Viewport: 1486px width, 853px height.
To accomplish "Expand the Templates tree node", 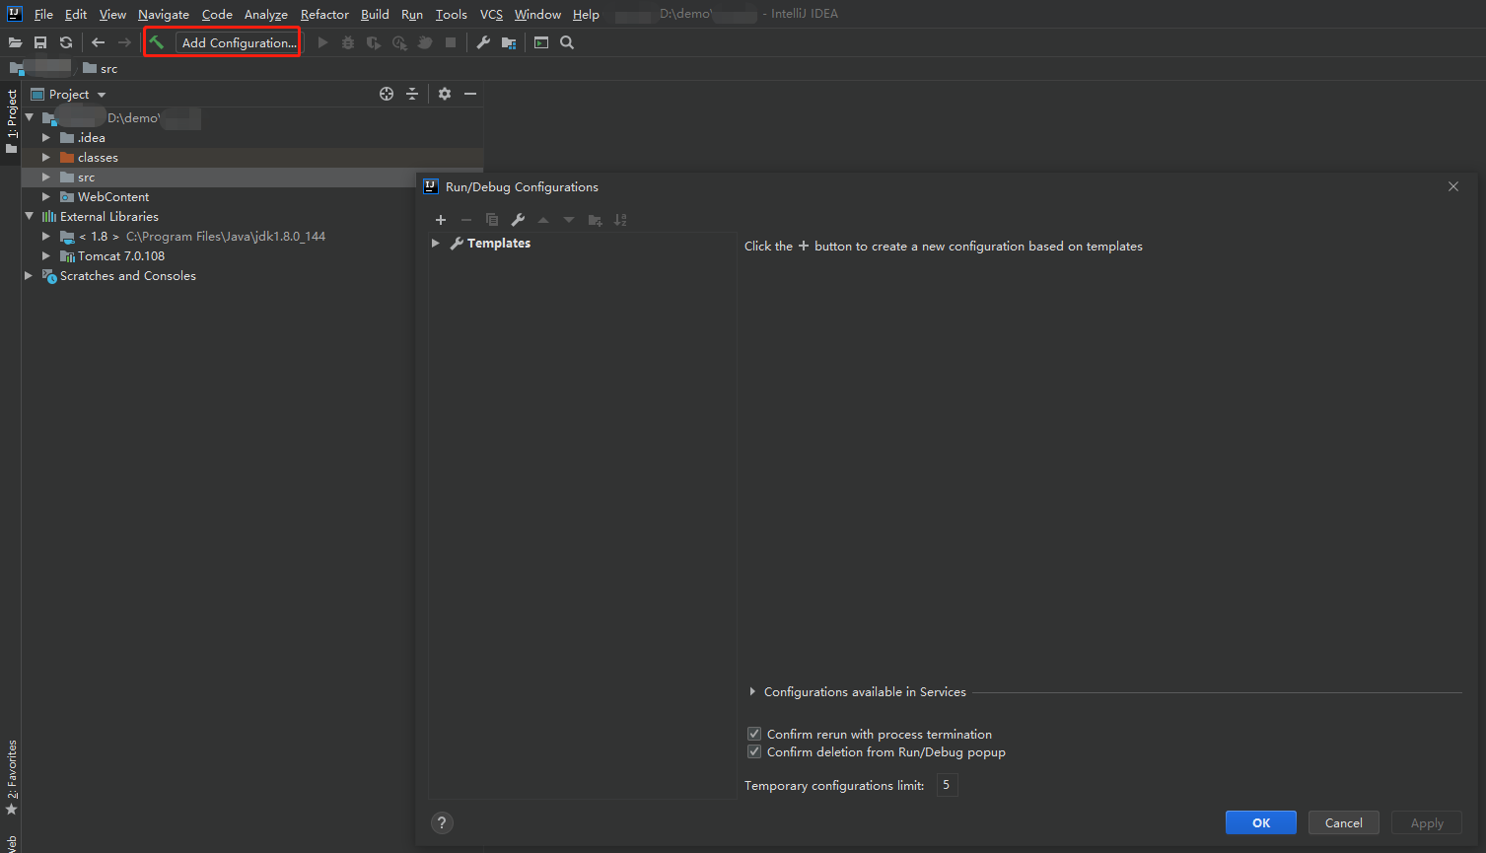I will pyautogui.click(x=436, y=243).
